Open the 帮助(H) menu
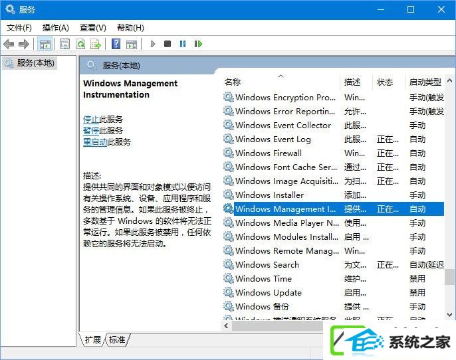 pos(130,28)
